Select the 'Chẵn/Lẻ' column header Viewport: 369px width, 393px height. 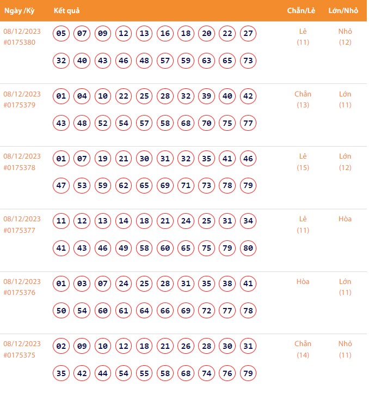[302, 11]
